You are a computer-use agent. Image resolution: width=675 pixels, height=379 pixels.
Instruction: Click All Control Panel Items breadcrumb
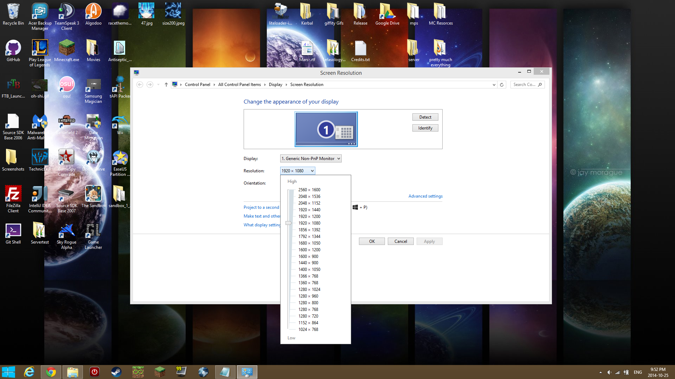(x=239, y=85)
